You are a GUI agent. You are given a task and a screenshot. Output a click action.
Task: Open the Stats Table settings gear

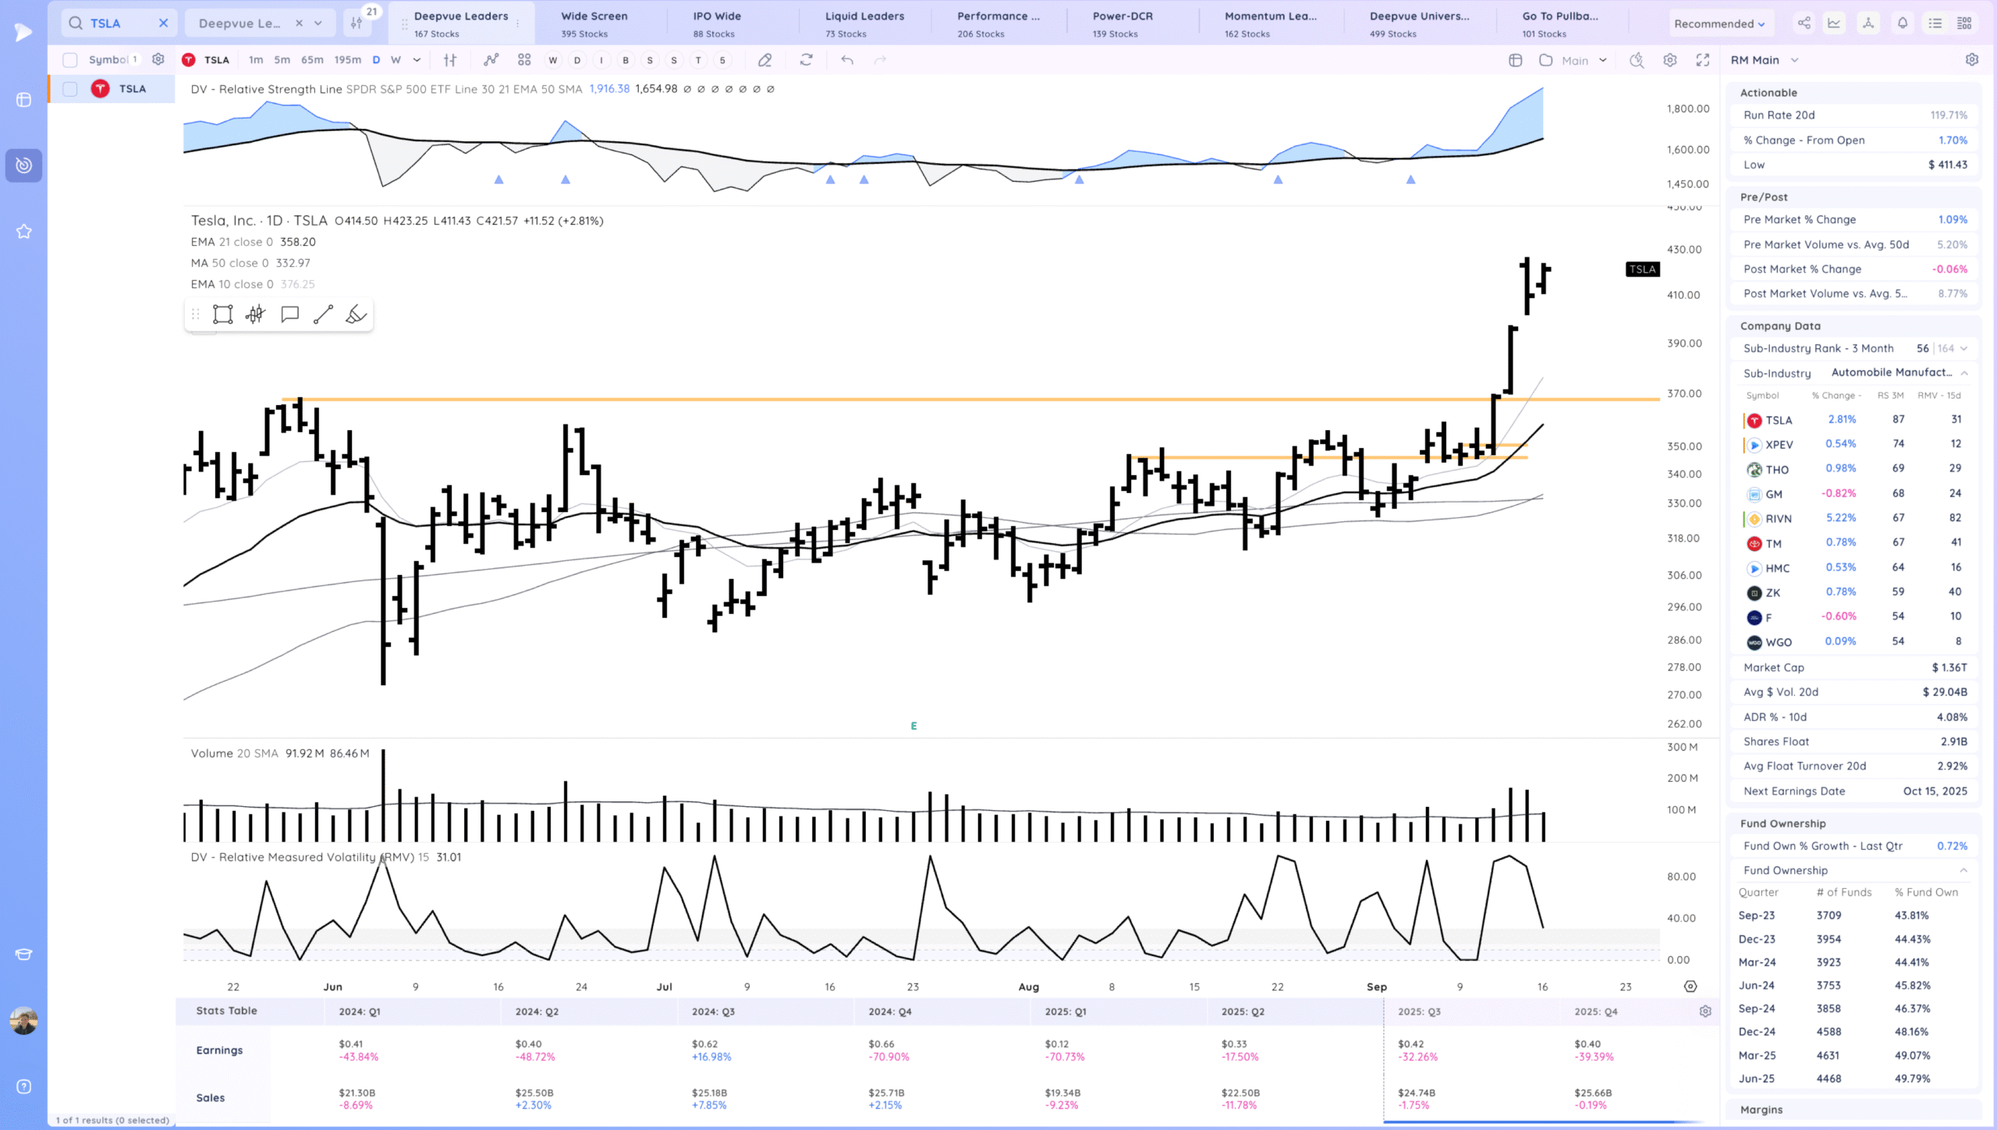(1705, 1011)
